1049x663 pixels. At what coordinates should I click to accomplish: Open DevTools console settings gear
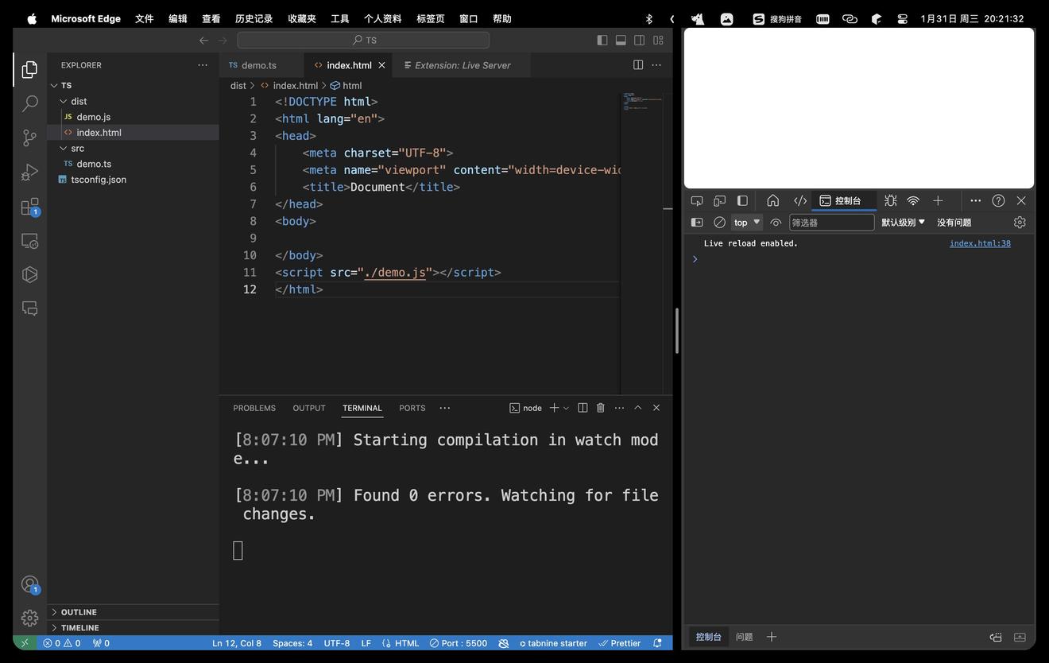coord(1020,223)
